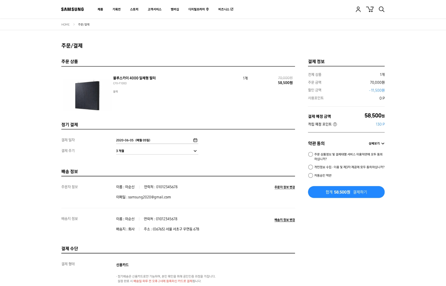Click the search magnifier icon
446x286 pixels.
click(382, 9)
